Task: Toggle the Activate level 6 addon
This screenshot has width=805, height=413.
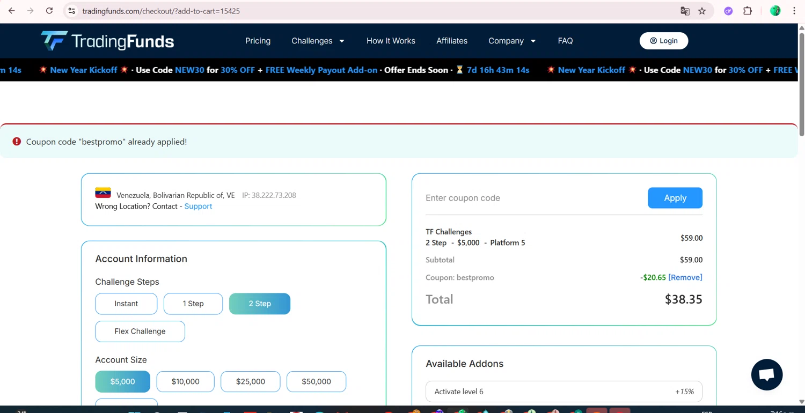Action: tap(564, 392)
